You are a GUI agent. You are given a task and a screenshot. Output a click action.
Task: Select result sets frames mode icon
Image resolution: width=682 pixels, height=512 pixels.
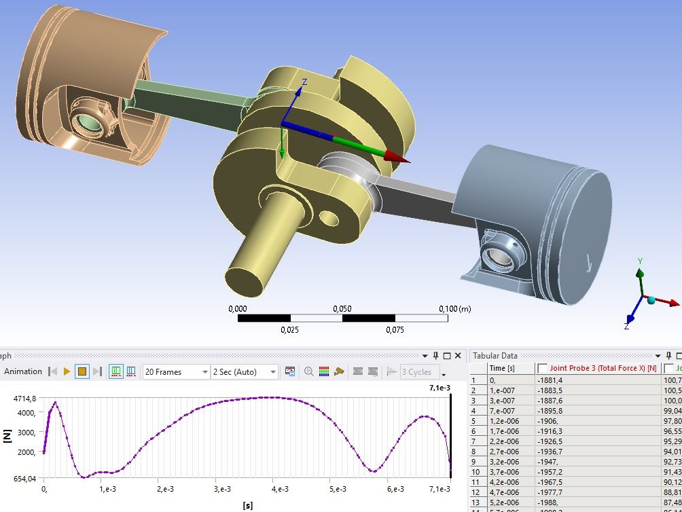click(x=130, y=371)
